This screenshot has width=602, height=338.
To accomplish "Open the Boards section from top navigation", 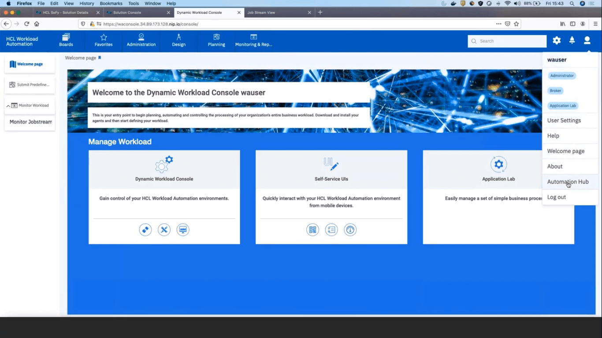I will [66, 40].
